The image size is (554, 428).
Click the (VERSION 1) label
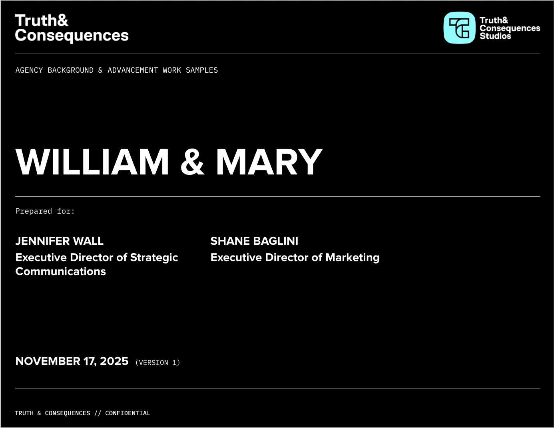(157, 363)
